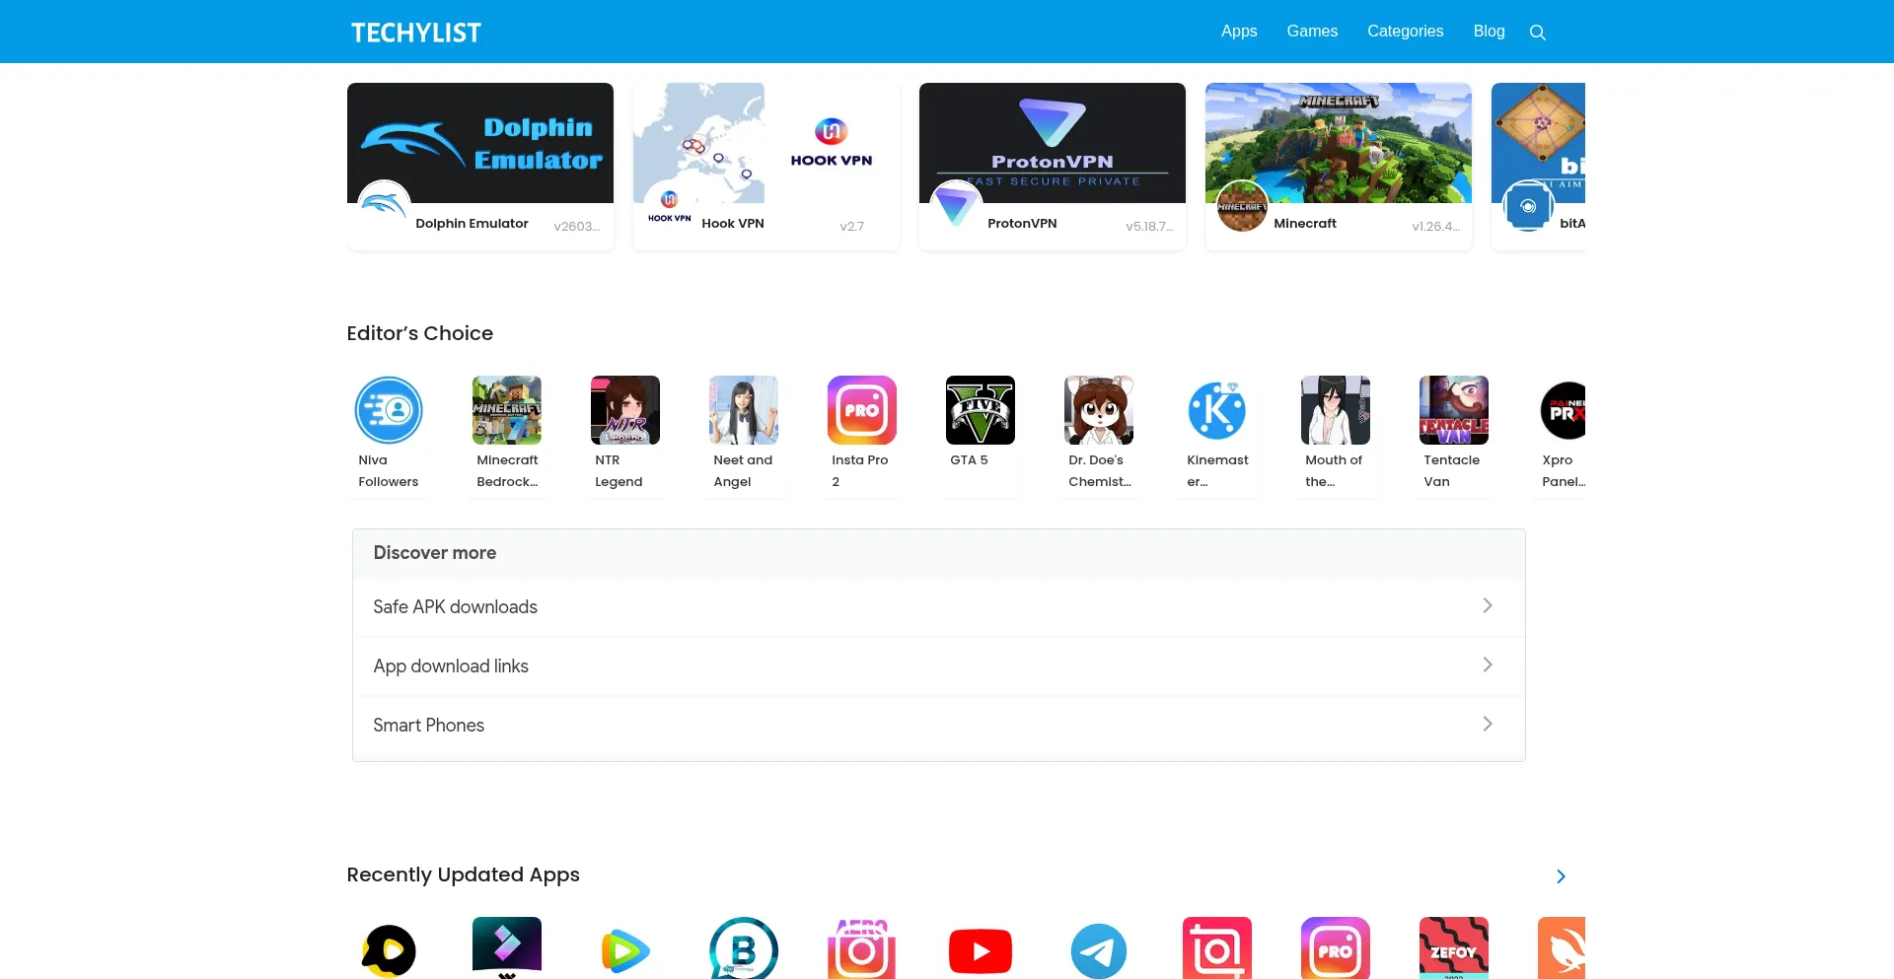Open the Insta Pro 2 icon in Editor's Choice

click(x=862, y=410)
